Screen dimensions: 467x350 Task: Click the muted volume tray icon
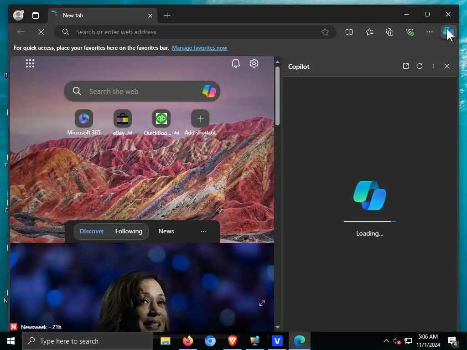(x=396, y=341)
